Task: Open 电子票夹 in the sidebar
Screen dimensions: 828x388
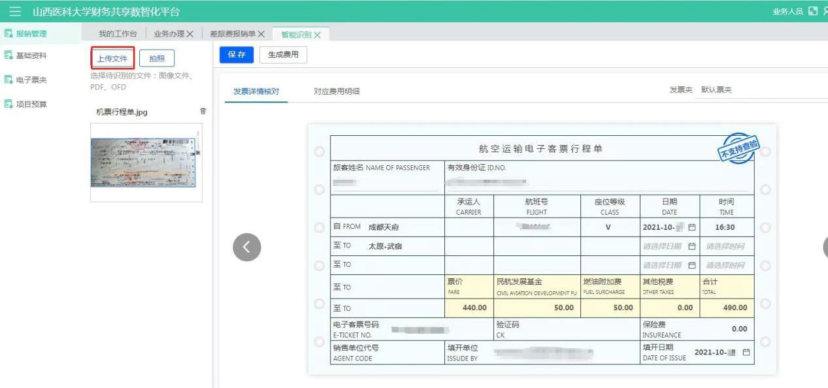Action: 31,80
